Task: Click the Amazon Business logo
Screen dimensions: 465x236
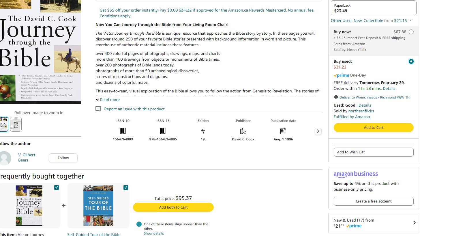Action: coord(356,174)
